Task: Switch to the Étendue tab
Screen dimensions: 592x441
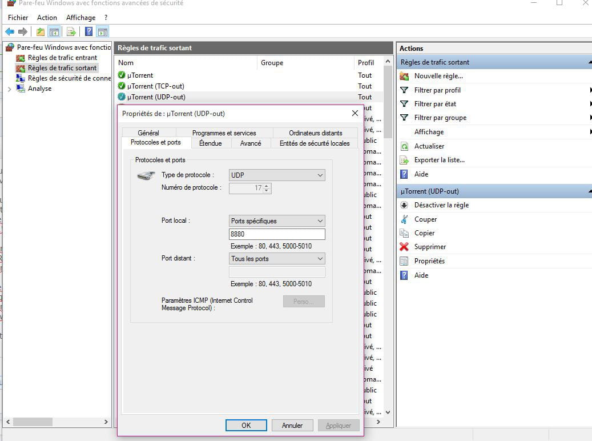Action: (210, 143)
